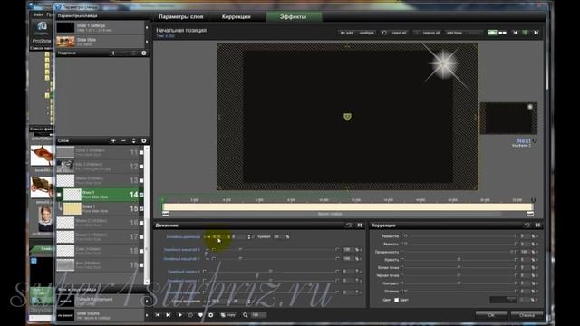The height and width of the screenshot is (326, 580).
Task: Select the Эффекты tab
Action: [294, 17]
